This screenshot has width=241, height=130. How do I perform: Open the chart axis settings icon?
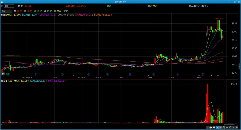pos(224,127)
